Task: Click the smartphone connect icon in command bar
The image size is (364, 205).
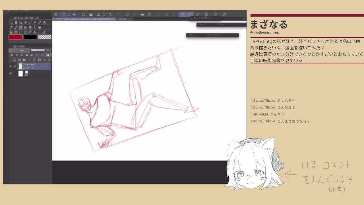Action: coord(206,14)
